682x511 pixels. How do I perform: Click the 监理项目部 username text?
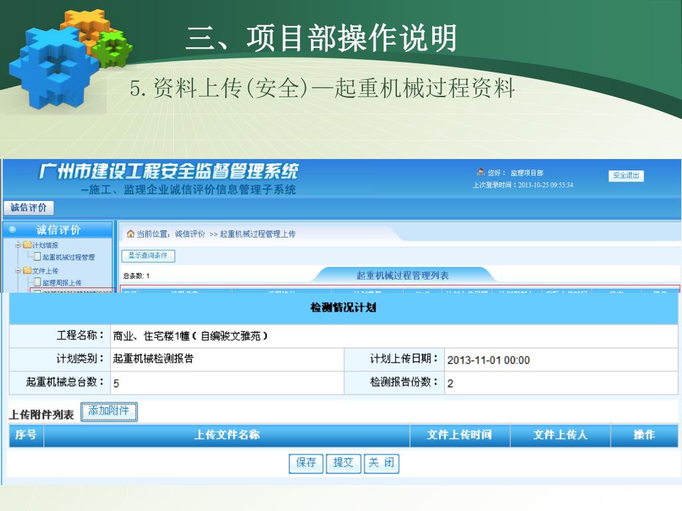[x=527, y=173]
